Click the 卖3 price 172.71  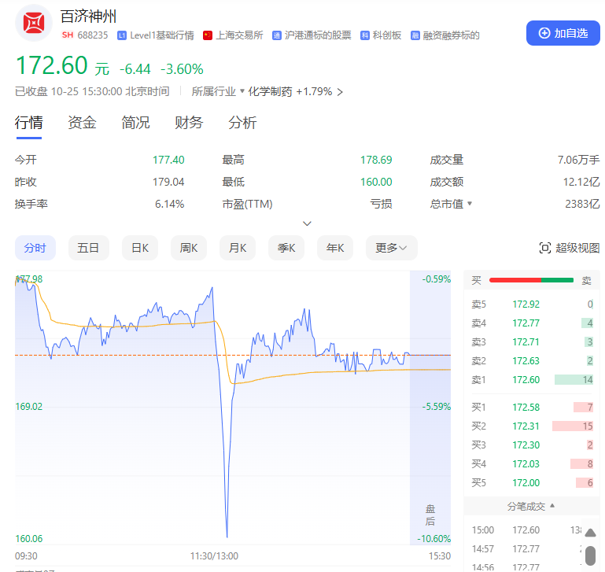pos(526,342)
